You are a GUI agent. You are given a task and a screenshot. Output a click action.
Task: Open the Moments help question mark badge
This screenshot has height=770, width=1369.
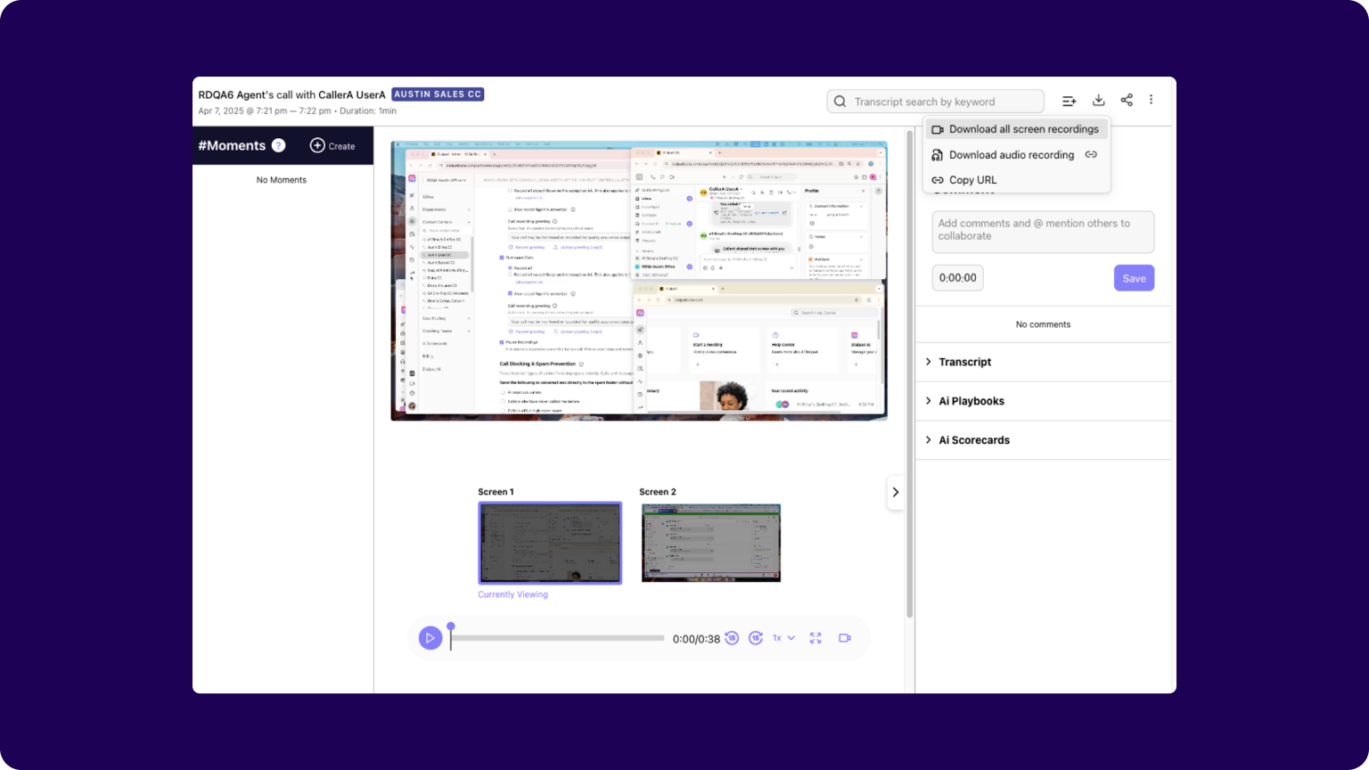pos(278,145)
